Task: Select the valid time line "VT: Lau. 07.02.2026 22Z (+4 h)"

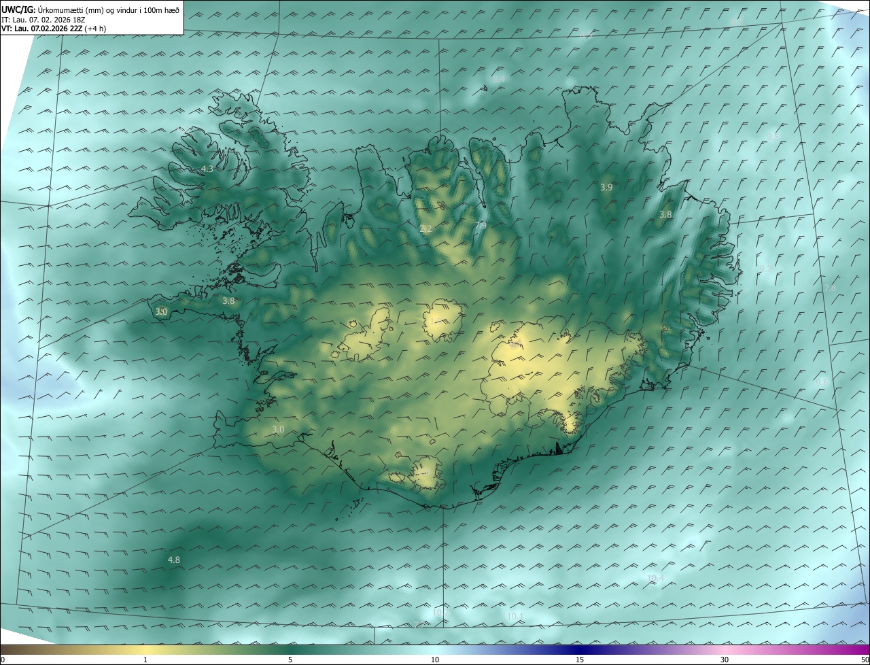Action: 54,29
